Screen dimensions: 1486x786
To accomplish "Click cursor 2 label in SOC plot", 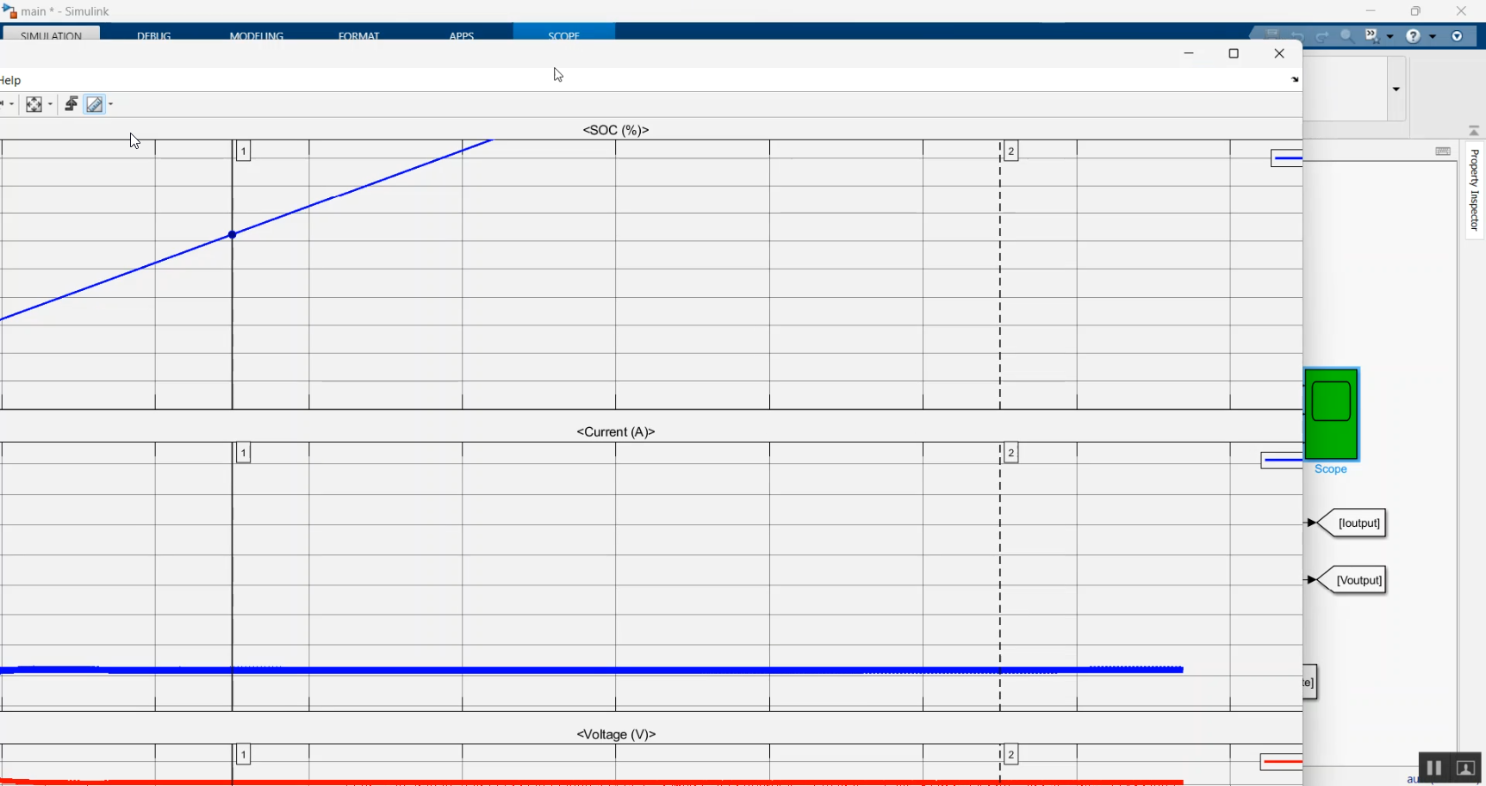I will click(x=1011, y=152).
